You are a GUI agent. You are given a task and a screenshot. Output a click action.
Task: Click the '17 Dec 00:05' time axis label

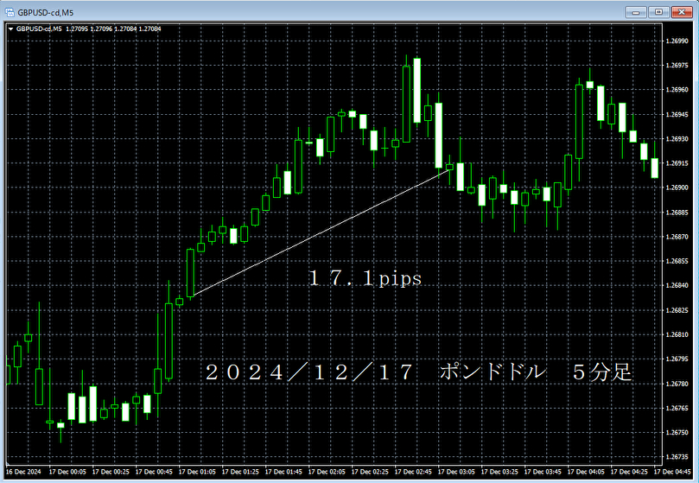pyautogui.click(x=67, y=472)
